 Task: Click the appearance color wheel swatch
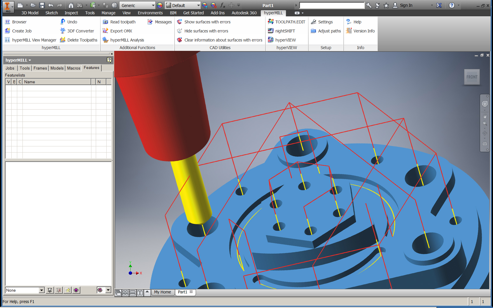coord(160,5)
